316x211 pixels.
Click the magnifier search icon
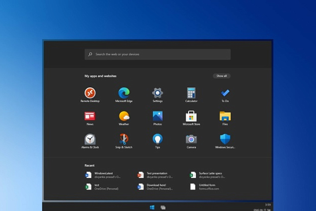[90, 54]
